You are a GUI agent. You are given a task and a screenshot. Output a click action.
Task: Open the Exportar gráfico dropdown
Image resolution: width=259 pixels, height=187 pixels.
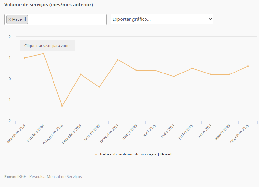tap(162, 19)
